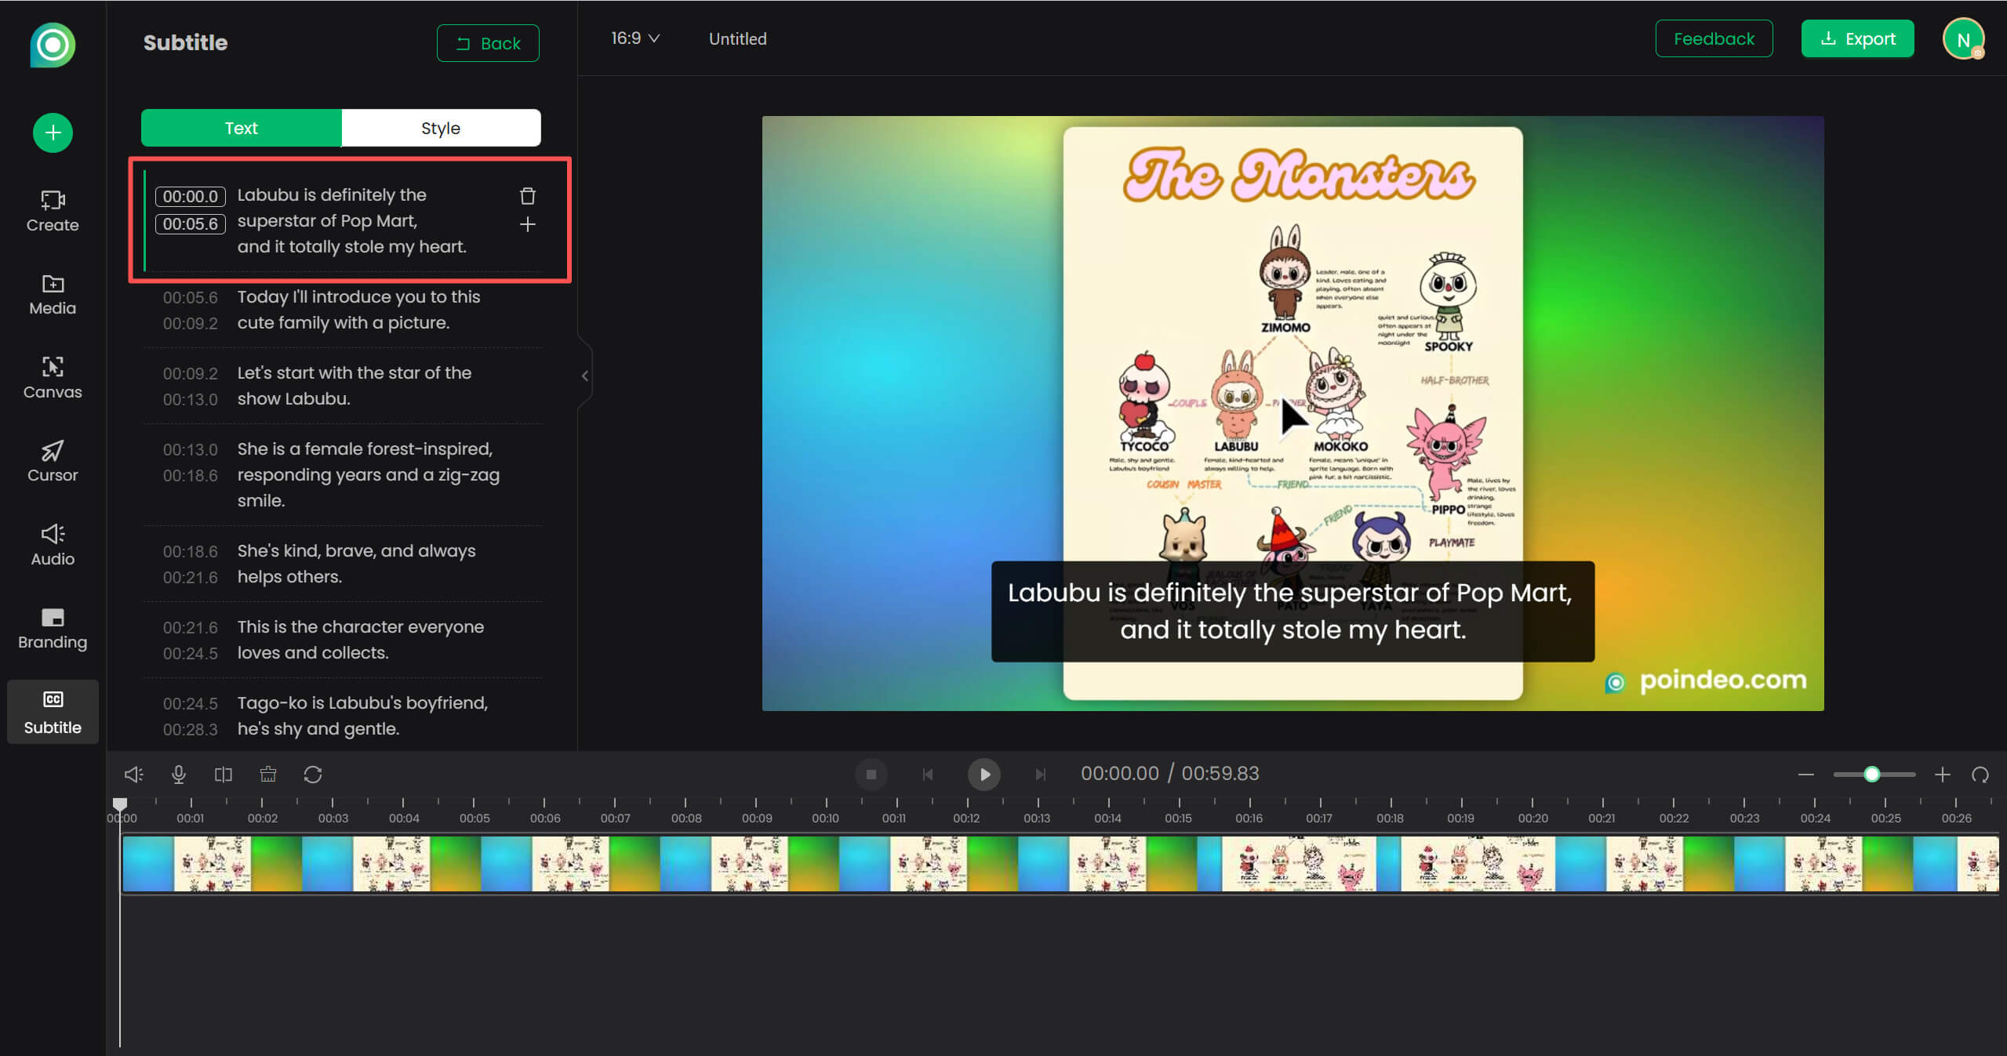This screenshot has height=1056, width=2007.
Task: Click the Export button
Action: point(1857,38)
